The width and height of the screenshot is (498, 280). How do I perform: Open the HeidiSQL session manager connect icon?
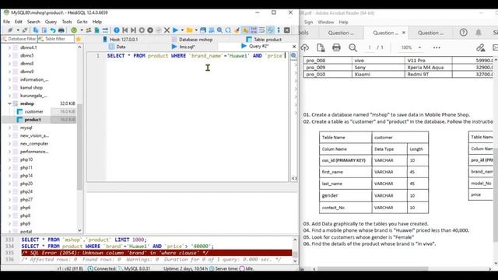(10, 30)
